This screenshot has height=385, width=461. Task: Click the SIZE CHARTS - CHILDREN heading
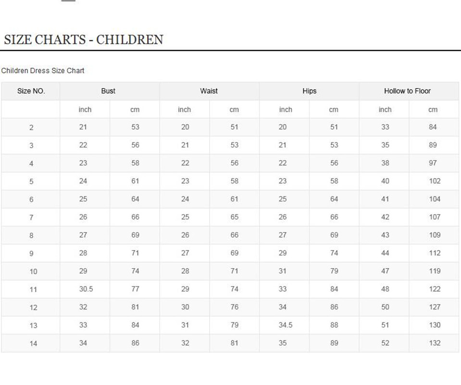pos(84,39)
